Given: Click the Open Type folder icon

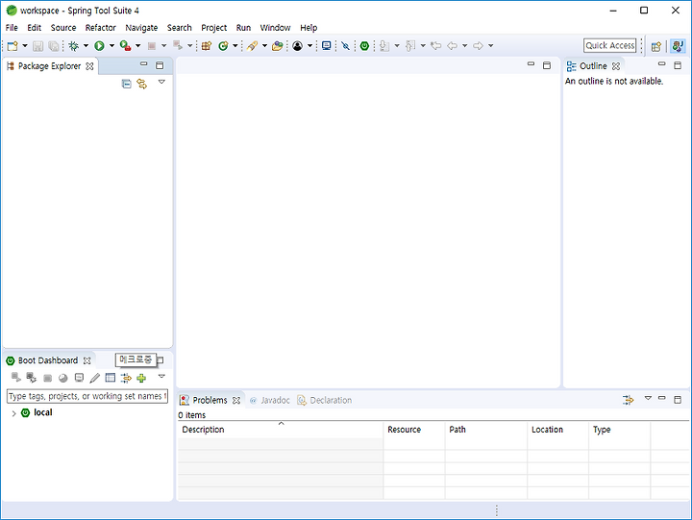Looking at the screenshot, I should 277,45.
